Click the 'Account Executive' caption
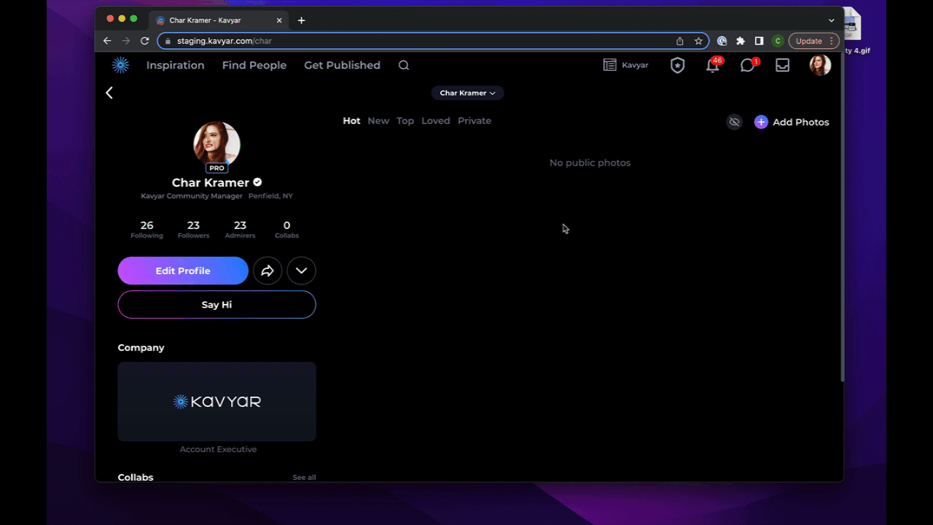Viewport: 933px width, 525px height. click(218, 449)
